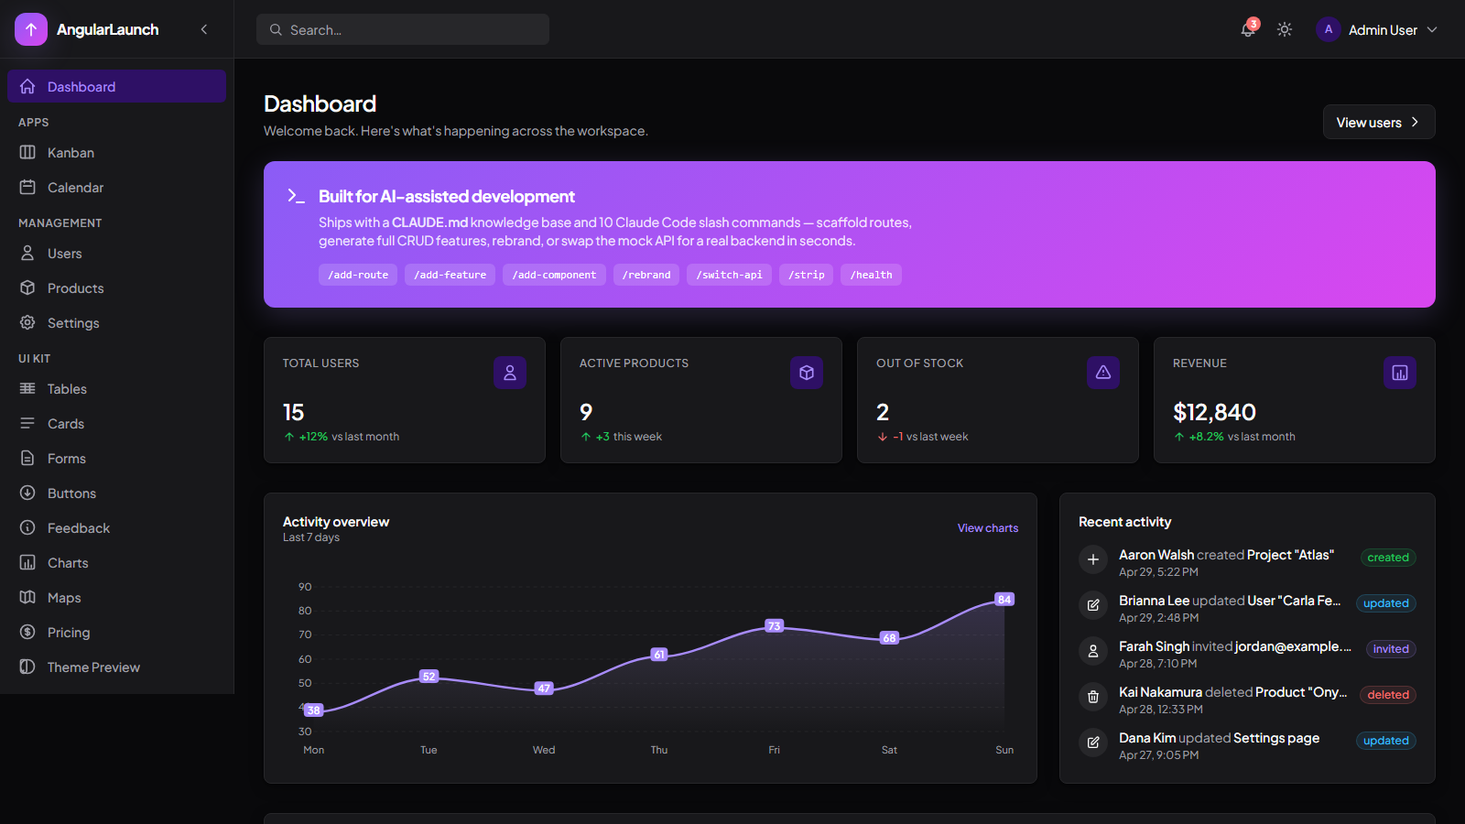Click the Kanban board icon

pyautogui.click(x=27, y=152)
